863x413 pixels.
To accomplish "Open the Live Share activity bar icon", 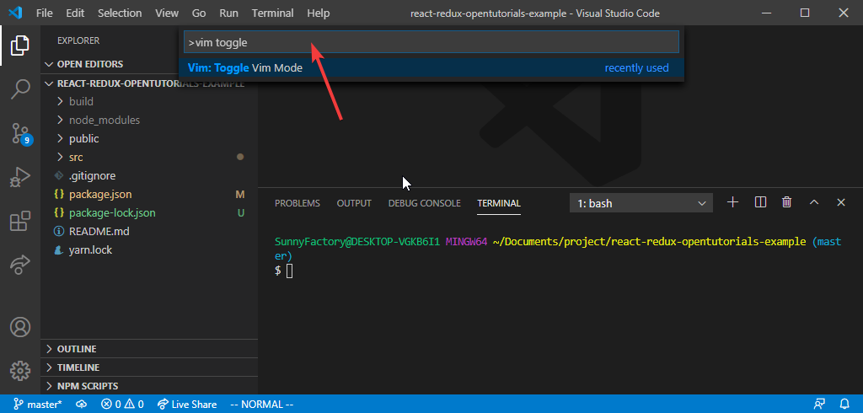I will click(20, 265).
